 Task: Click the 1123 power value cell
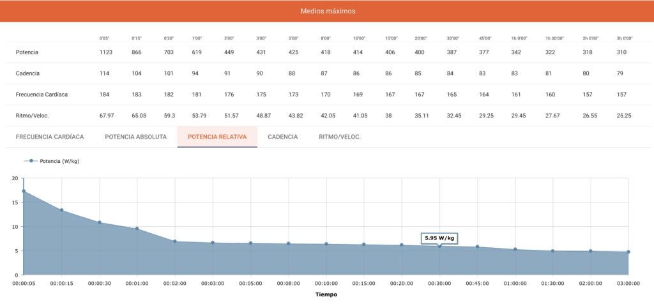(106, 52)
